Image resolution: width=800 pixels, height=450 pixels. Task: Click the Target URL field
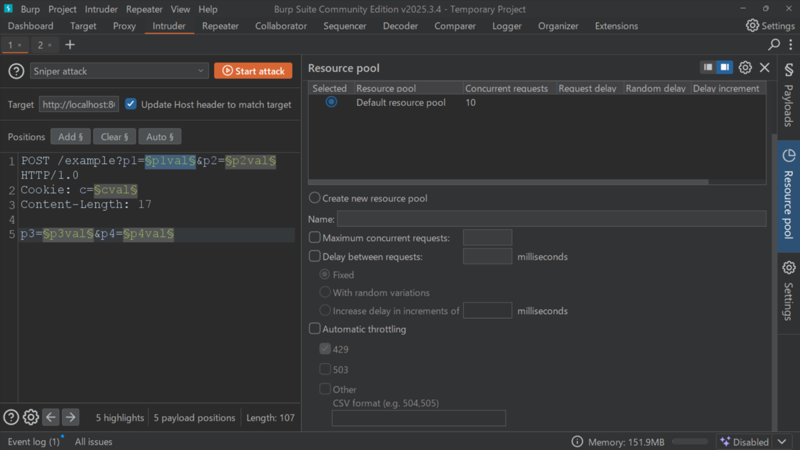(79, 104)
